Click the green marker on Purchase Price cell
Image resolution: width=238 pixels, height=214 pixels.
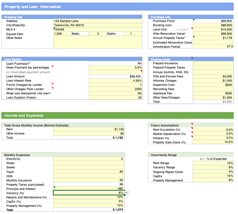(194, 20)
